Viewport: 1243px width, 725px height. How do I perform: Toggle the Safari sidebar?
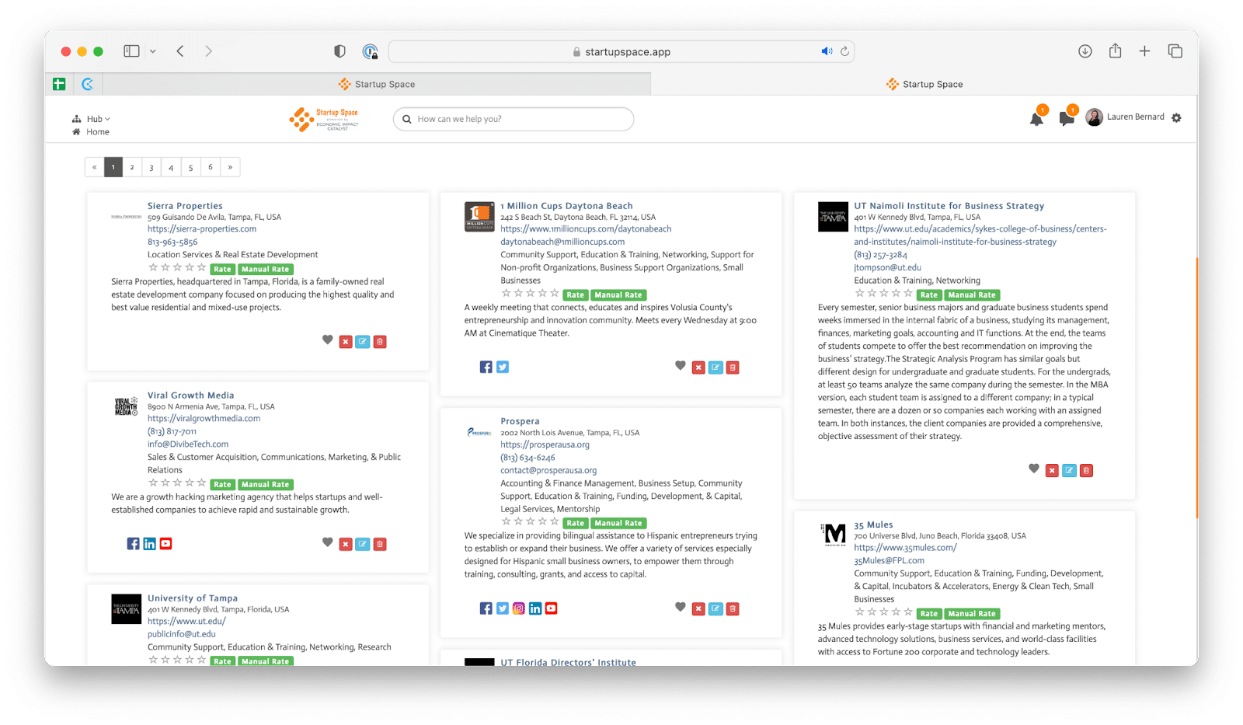coord(131,51)
